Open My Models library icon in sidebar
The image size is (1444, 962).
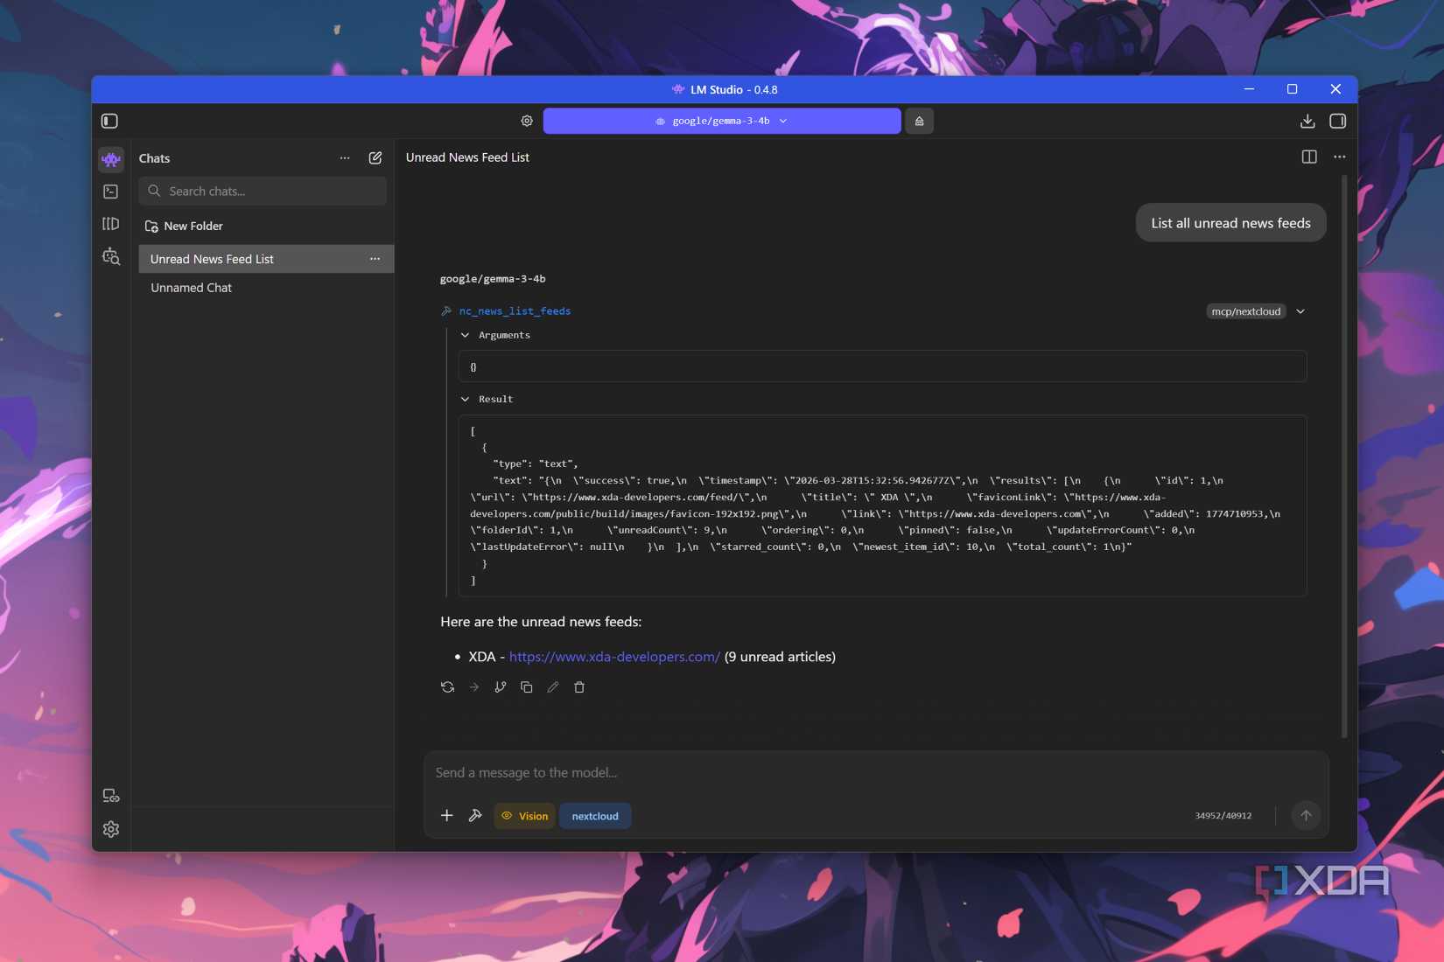pyautogui.click(x=111, y=224)
